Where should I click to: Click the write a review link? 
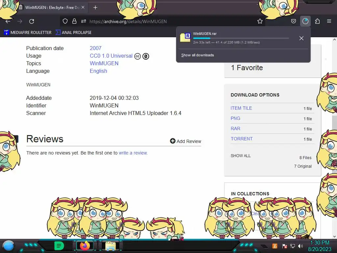(133, 153)
